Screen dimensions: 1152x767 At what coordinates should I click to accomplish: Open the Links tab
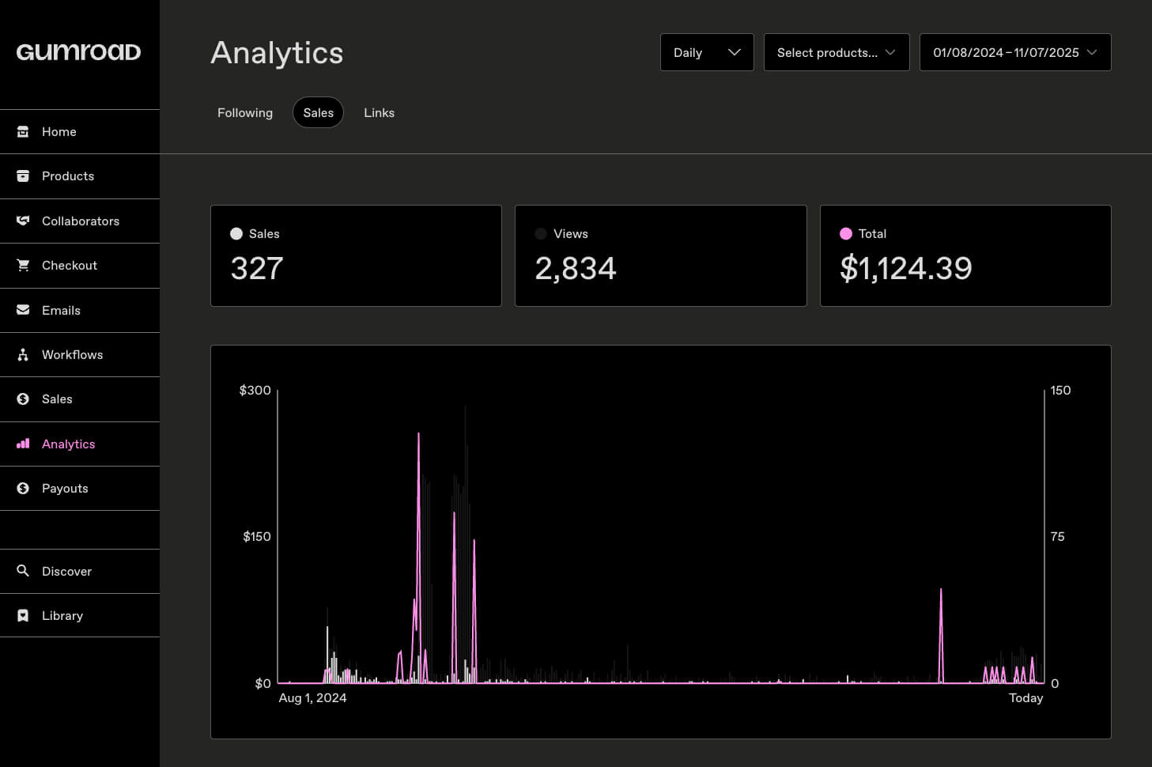[x=379, y=112]
